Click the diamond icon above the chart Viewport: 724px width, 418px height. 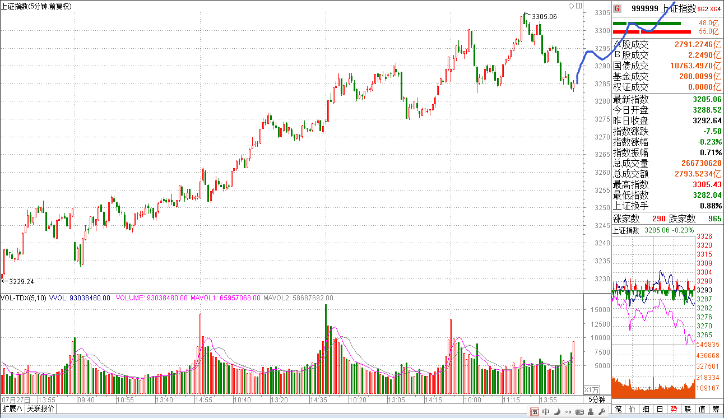(571, 6)
